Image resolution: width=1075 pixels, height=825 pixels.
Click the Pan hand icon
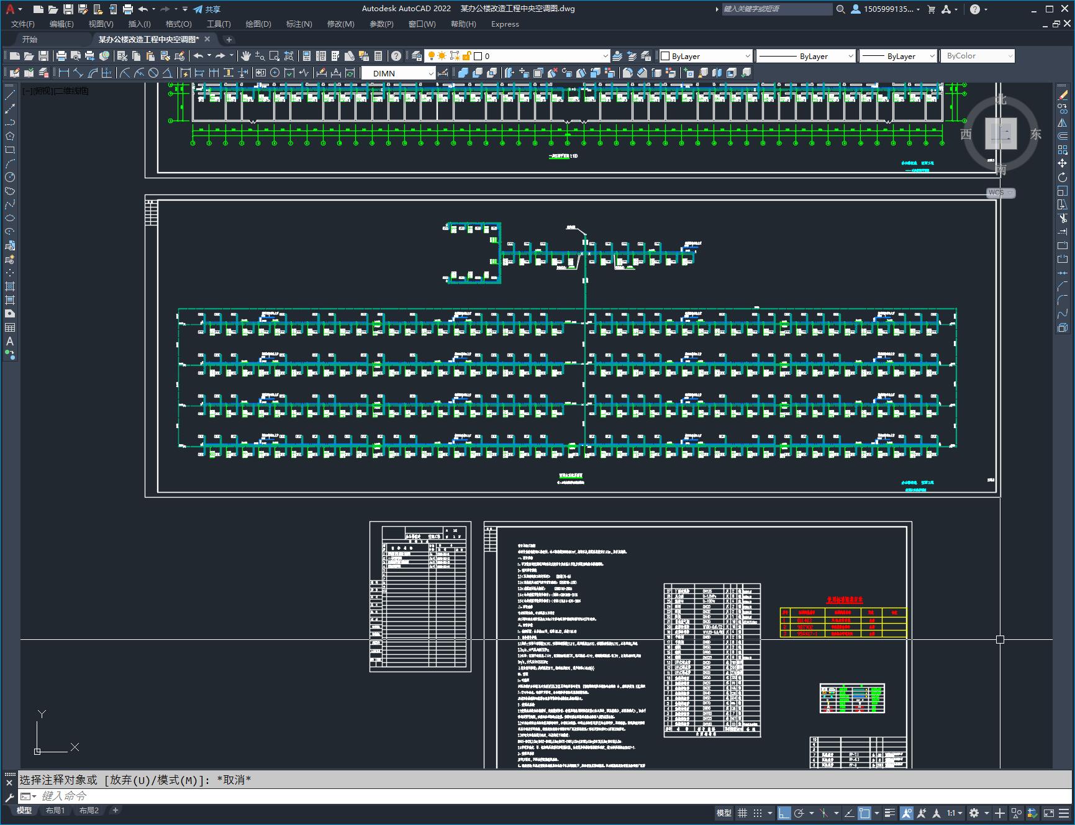(246, 56)
